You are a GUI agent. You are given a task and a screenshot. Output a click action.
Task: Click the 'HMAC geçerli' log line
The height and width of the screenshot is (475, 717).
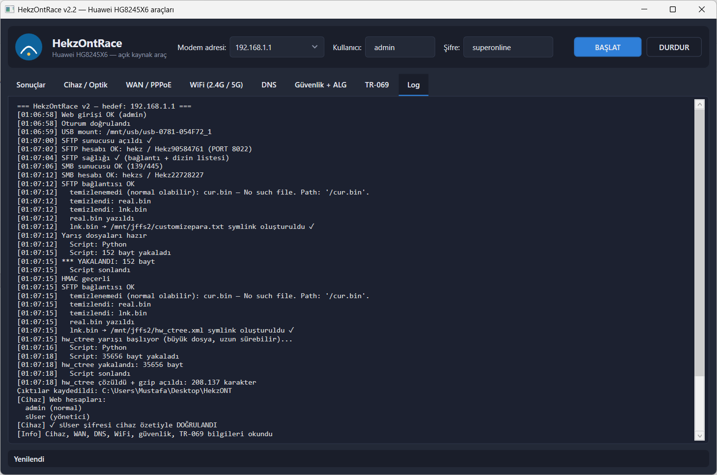(63, 279)
